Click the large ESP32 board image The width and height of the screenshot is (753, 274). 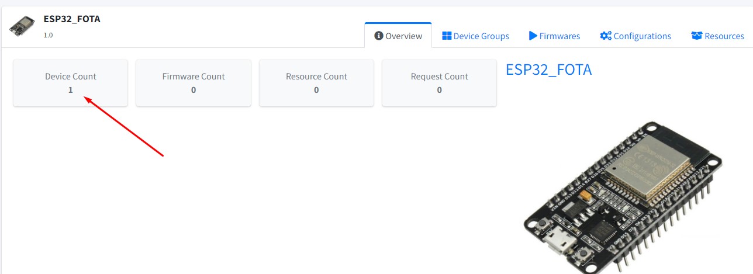point(623,199)
